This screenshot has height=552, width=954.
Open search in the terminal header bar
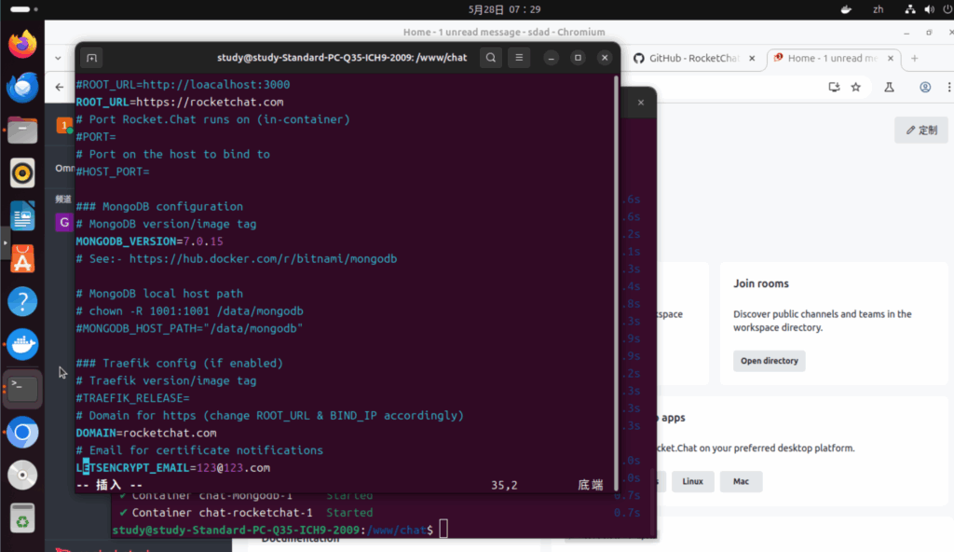point(490,58)
